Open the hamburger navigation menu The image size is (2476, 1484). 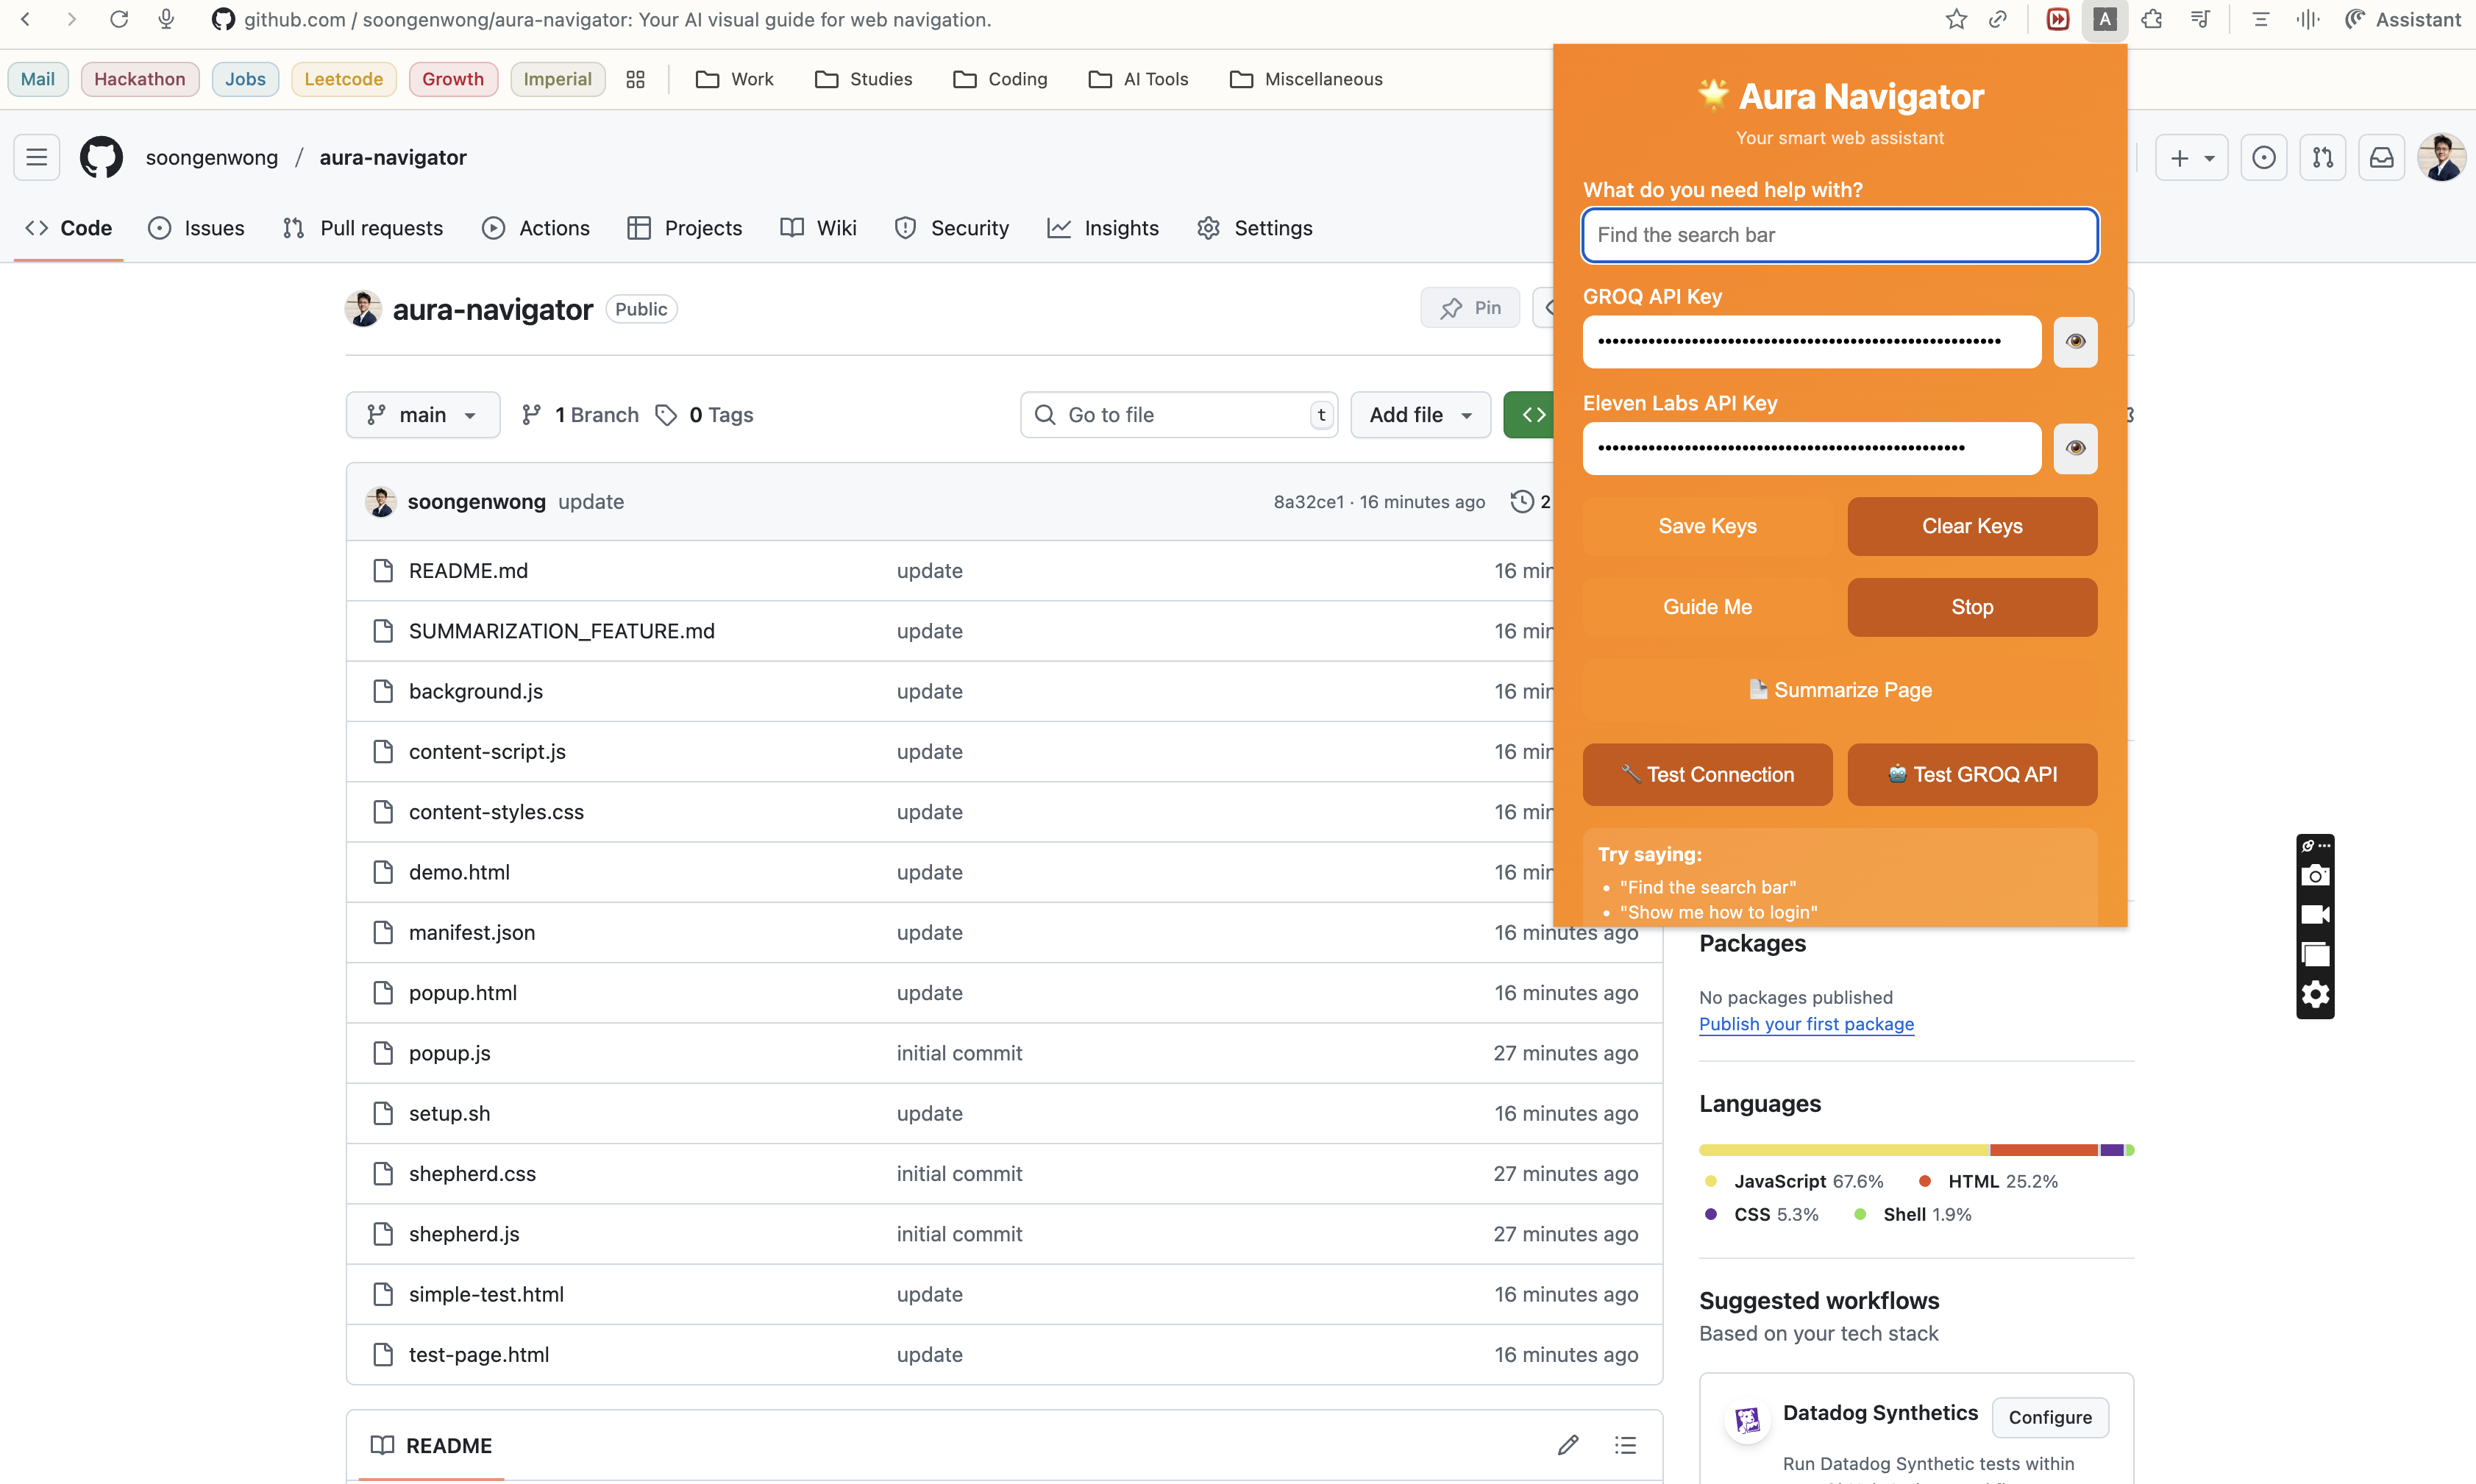[x=37, y=157]
